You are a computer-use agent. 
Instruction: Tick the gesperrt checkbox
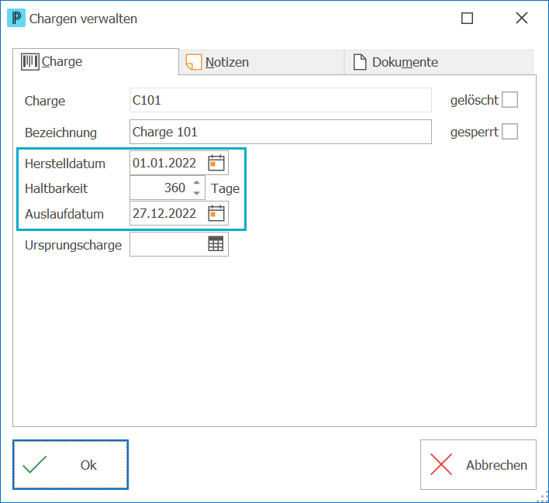tap(509, 132)
